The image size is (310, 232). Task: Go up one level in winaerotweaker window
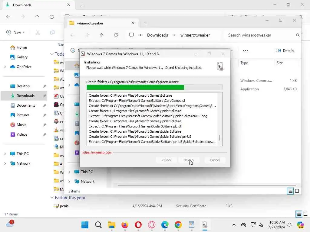click(x=101, y=35)
